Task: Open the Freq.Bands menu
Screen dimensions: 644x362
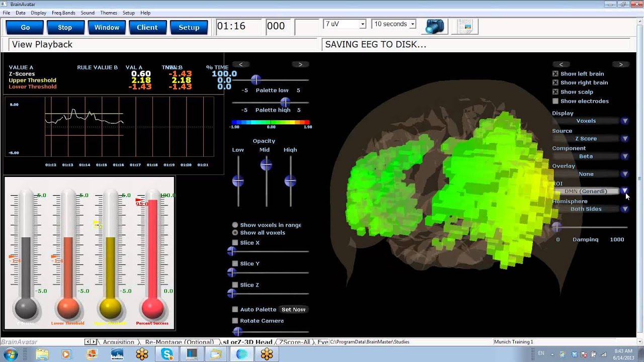Action: (x=63, y=13)
